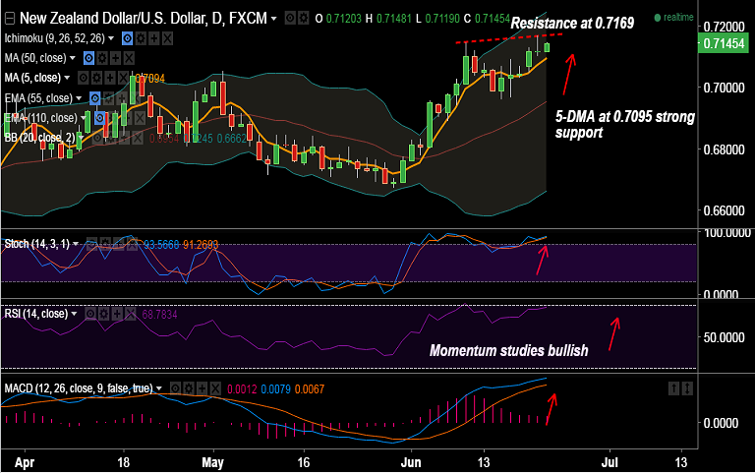
Task: Remove the Ichimoku indicator with X
Action: [167, 38]
